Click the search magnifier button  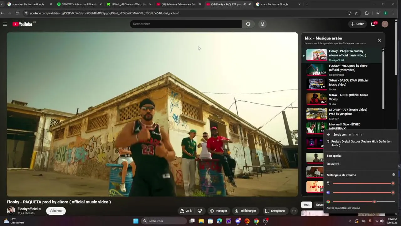248,24
